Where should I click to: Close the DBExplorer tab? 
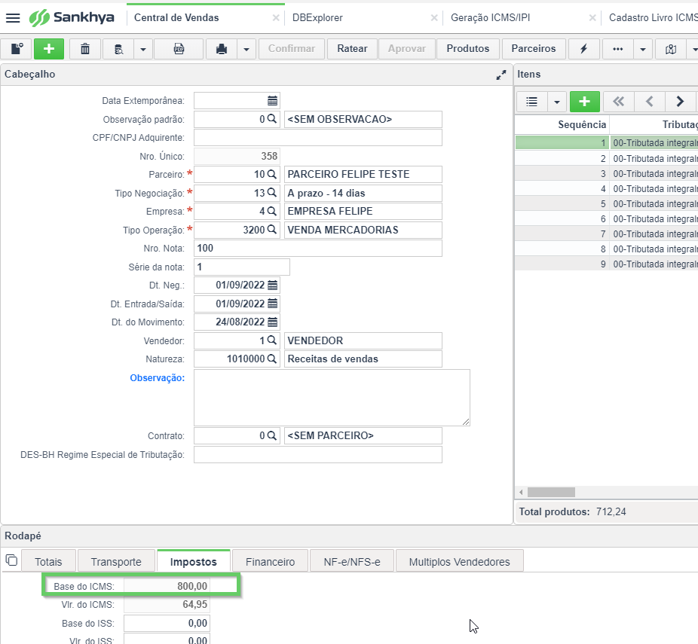pos(434,18)
